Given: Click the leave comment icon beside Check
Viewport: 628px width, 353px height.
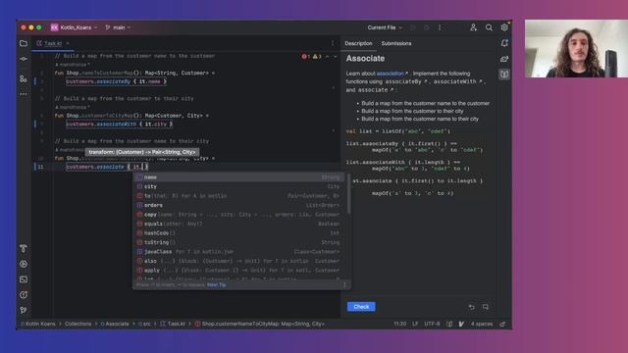Looking at the screenshot, I should coord(486,307).
